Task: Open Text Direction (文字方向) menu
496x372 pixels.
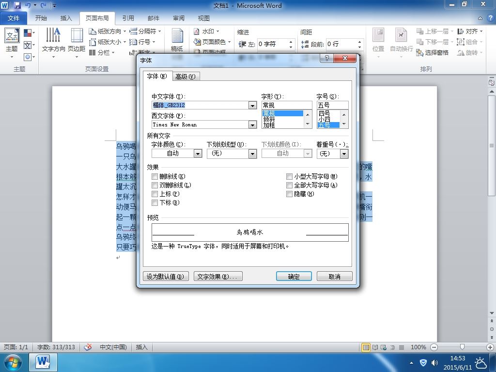Action: (53, 43)
